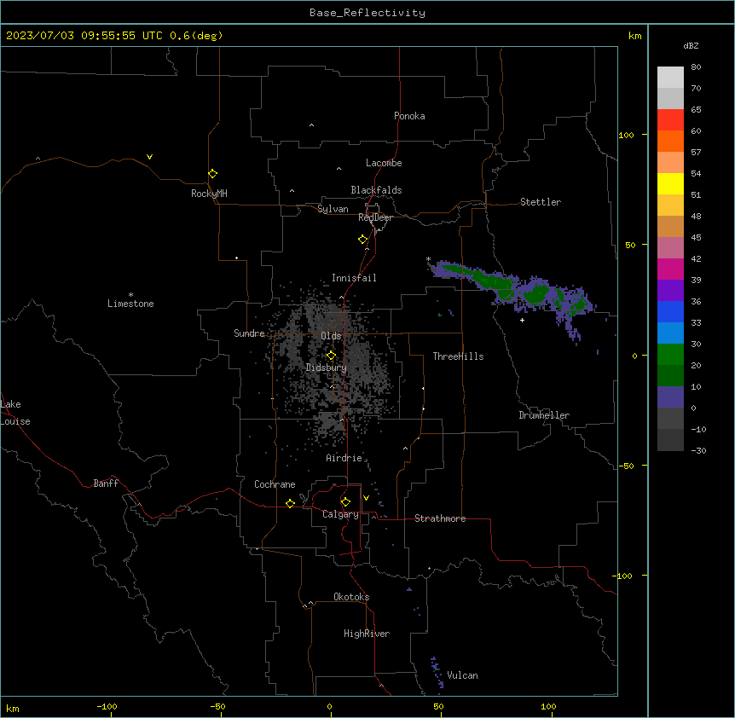Click the HighRiver label
Viewport: 735px width, 718px height.
click(x=367, y=634)
